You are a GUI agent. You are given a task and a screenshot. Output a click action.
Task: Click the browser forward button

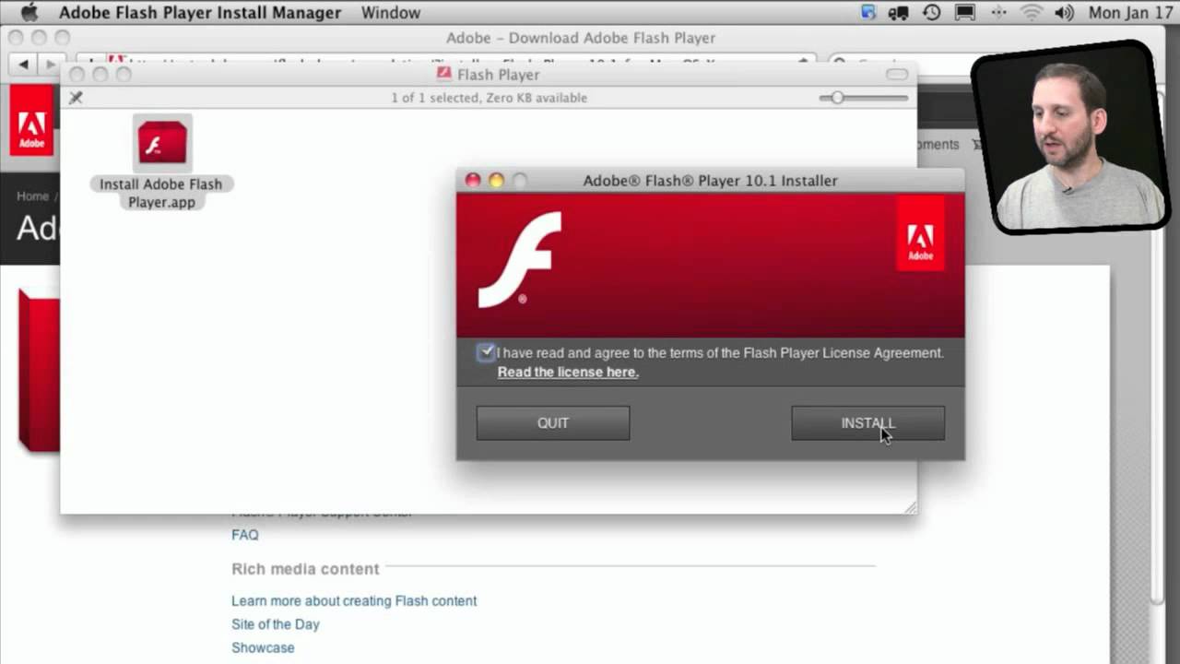pos(49,64)
